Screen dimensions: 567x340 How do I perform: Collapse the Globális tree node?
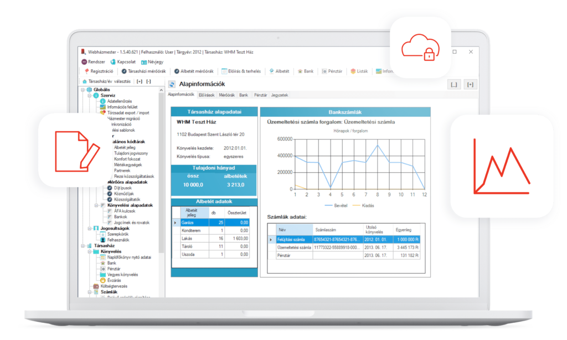coord(83,90)
